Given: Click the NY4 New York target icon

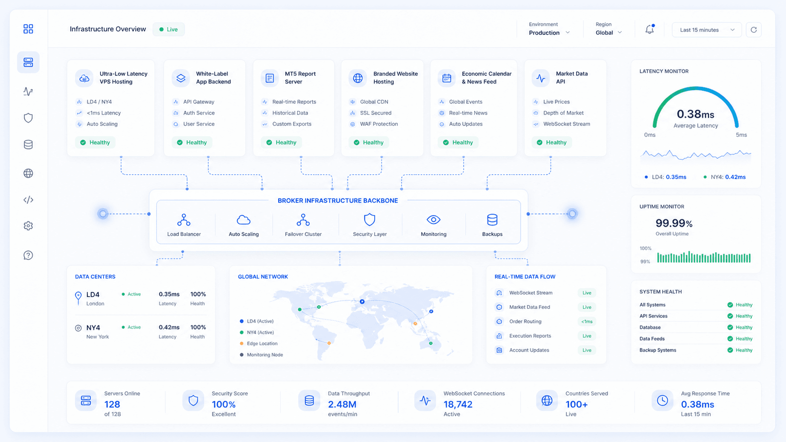Looking at the screenshot, I should [x=78, y=328].
